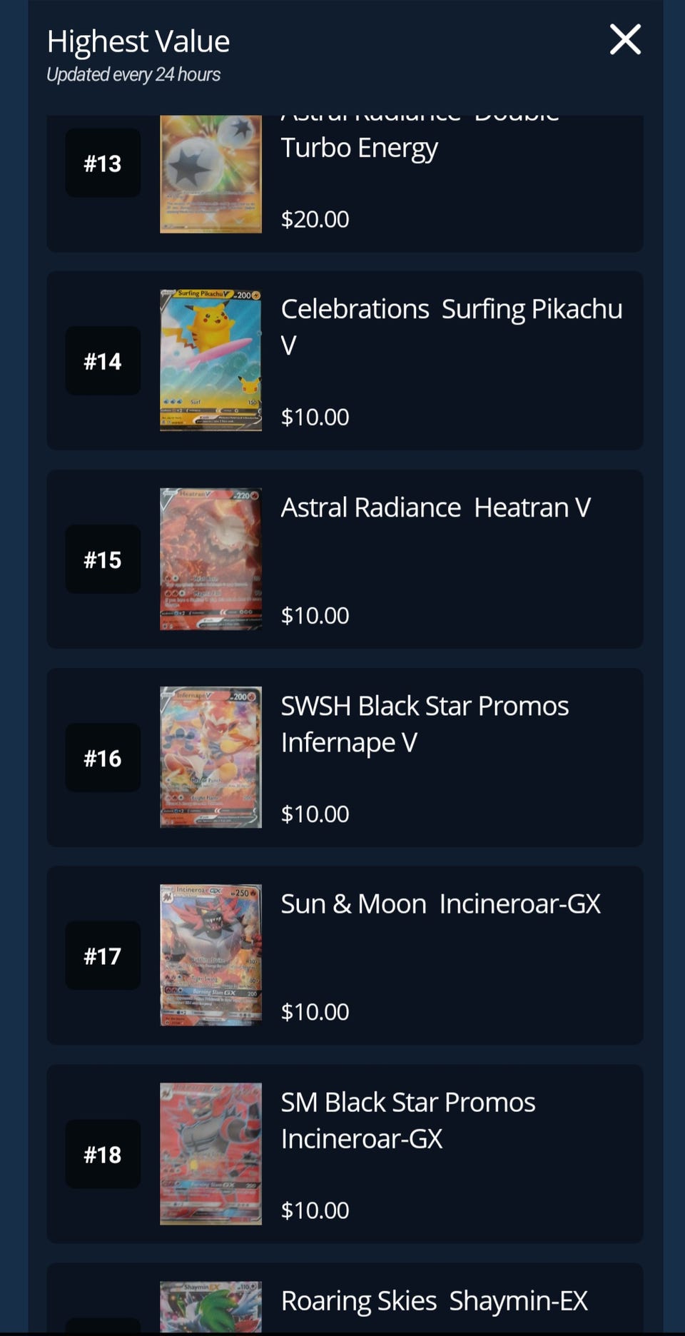The image size is (685, 1336).
Task: Open the SM Black Star Promos Incineroar-GX image
Action: (x=210, y=1153)
